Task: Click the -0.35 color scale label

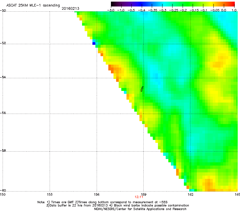Action: [x=152, y=10]
